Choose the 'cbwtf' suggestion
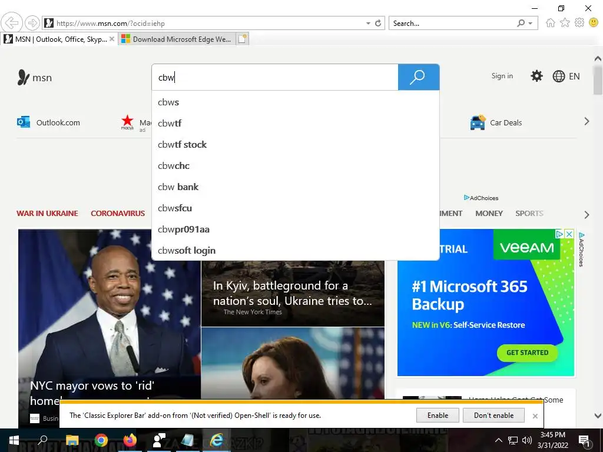 pos(296,124)
